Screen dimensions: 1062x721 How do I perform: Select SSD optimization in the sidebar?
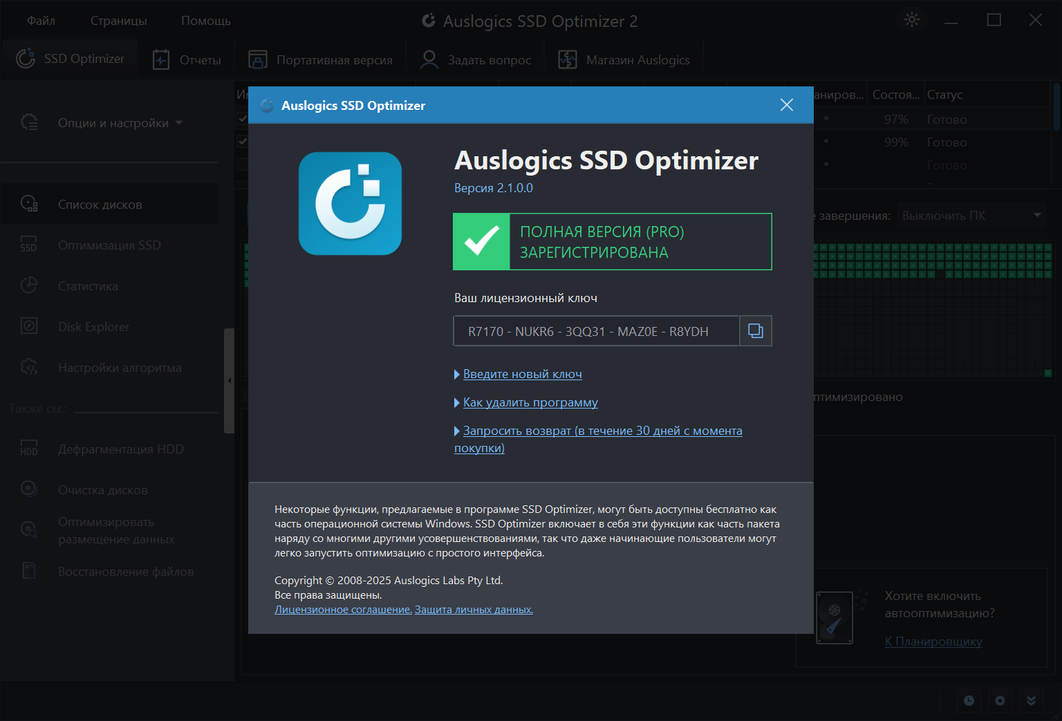tap(109, 245)
